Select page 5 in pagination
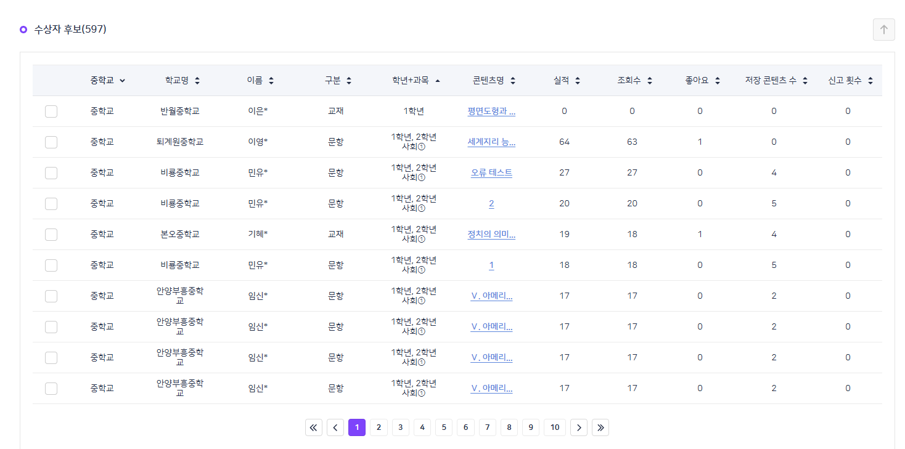The image size is (905, 449). coord(444,427)
